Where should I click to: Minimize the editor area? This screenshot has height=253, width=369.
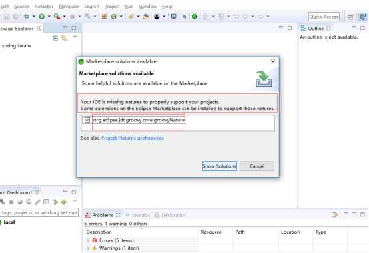point(281,27)
